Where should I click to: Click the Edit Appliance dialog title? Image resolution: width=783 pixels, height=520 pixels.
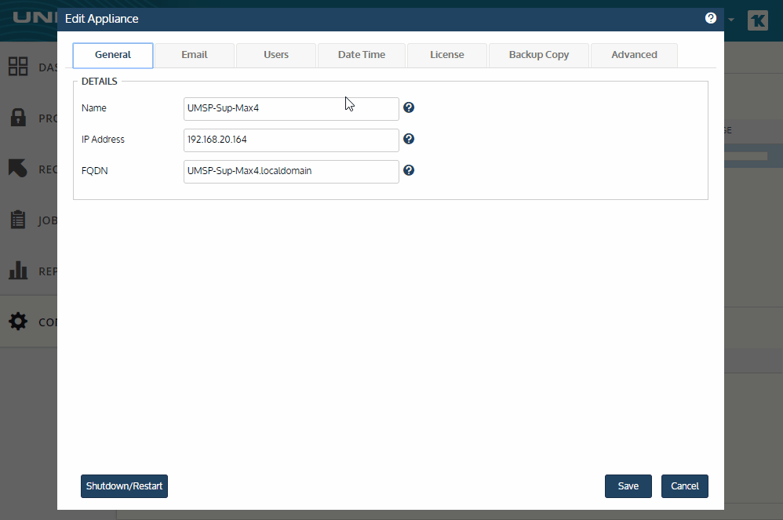click(x=102, y=19)
